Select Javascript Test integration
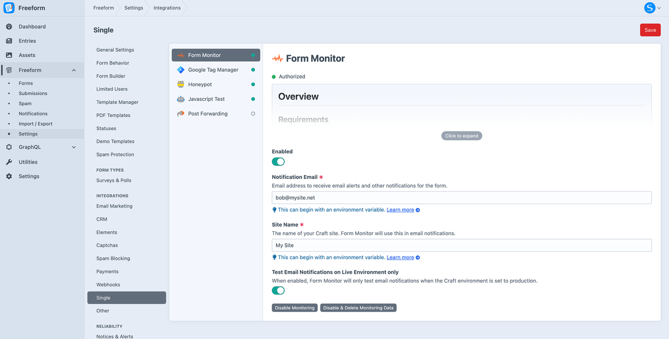669x339 pixels. pos(216,99)
